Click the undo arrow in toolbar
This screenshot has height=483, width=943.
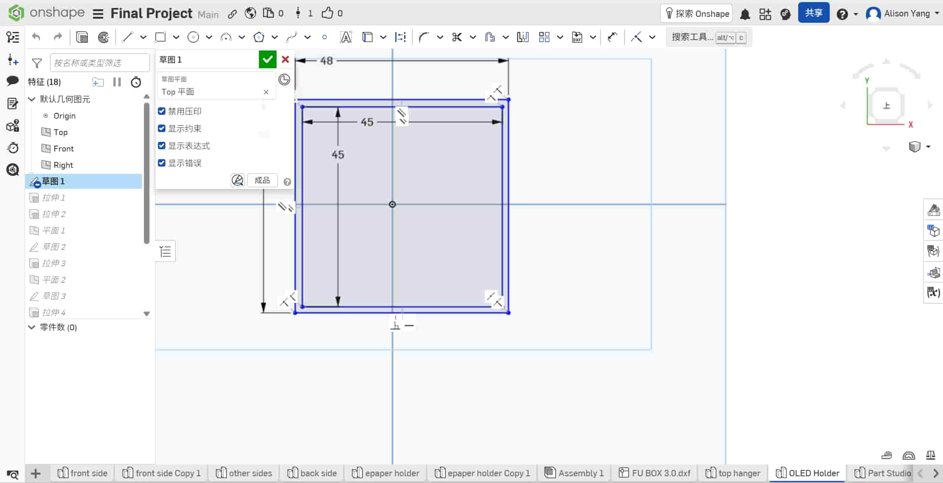pyautogui.click(x=36, y=37)
